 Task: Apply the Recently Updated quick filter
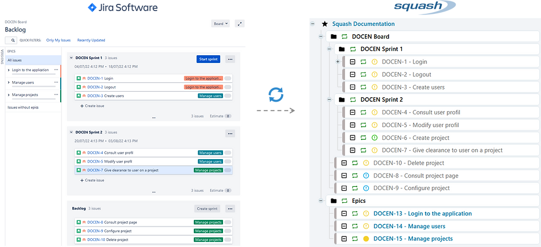[x=91, y=40]
